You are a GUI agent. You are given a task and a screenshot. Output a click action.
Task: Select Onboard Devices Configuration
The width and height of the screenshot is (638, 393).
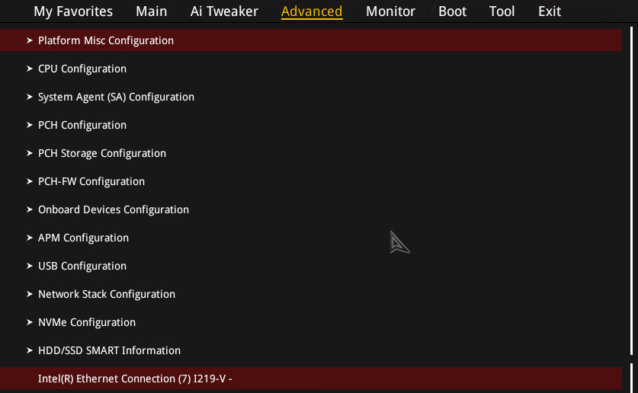tap(311, 209)
